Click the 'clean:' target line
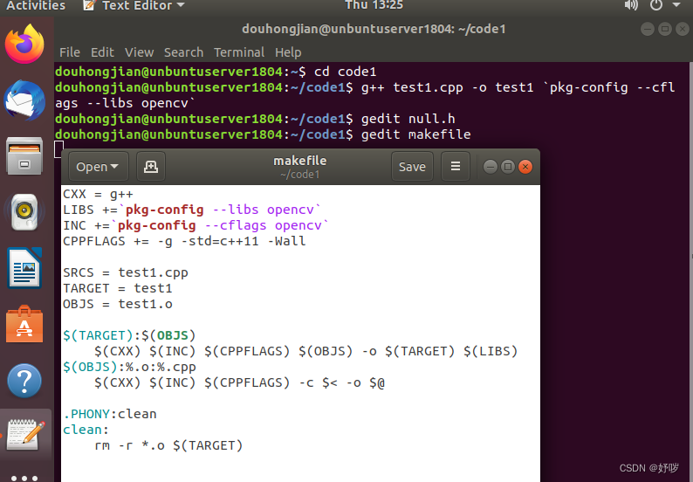The image size is (693, 482). 86,430
